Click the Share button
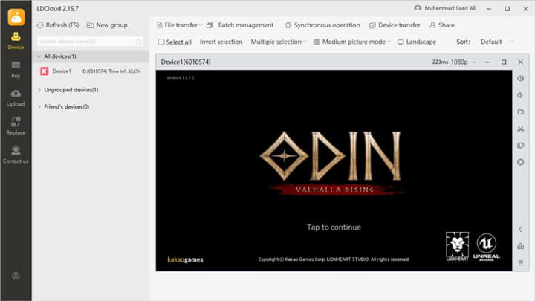The image size is (535, 301). [x=442, y=25]
